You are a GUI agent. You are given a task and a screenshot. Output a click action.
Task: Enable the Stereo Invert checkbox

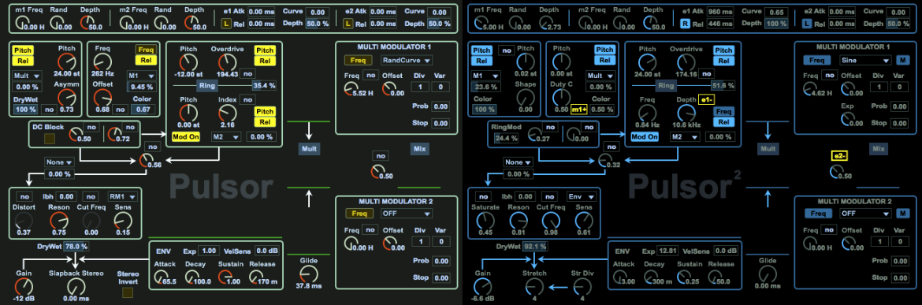tap(128, 292)
